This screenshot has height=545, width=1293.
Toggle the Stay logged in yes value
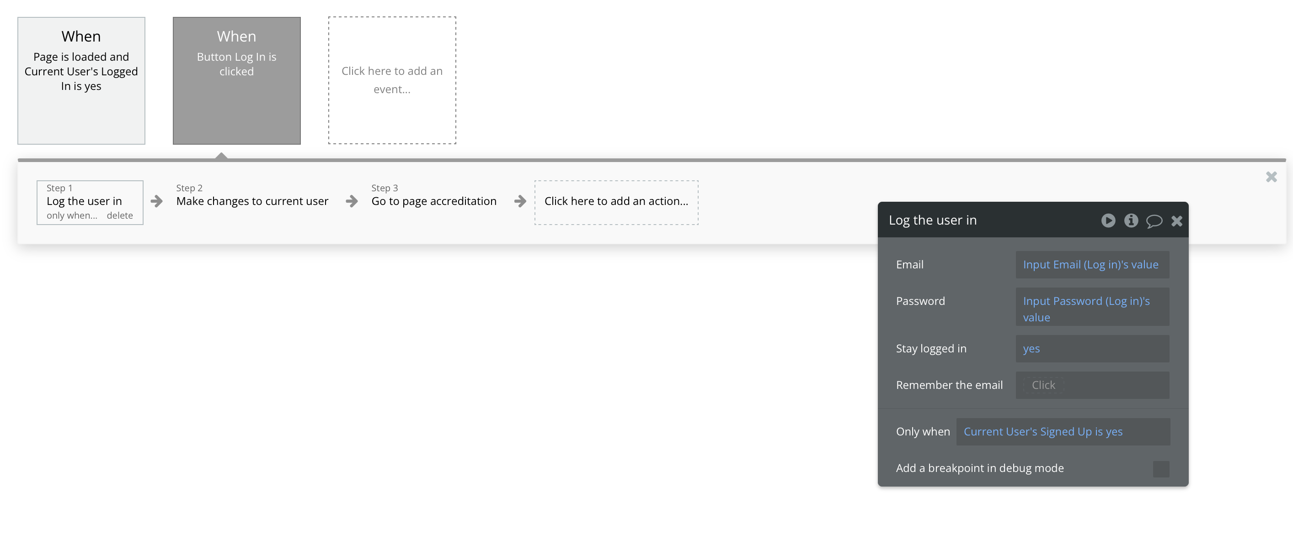1031,349
